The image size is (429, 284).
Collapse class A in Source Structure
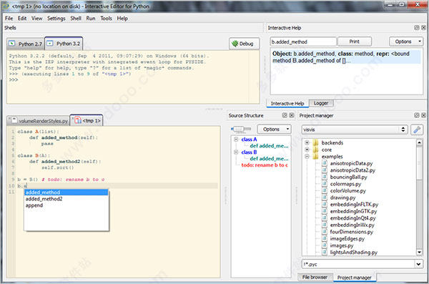[236, 139]
